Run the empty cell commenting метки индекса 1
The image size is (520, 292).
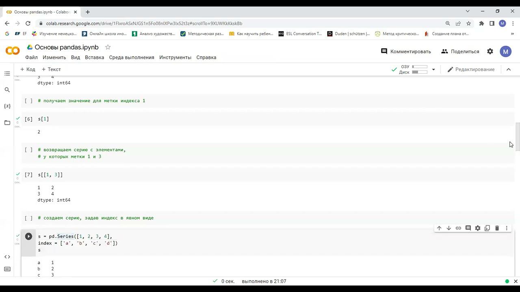coord(28,101)
